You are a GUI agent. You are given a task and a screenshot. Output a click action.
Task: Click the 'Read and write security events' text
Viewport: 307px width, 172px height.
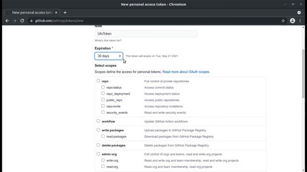click(165, 113)
